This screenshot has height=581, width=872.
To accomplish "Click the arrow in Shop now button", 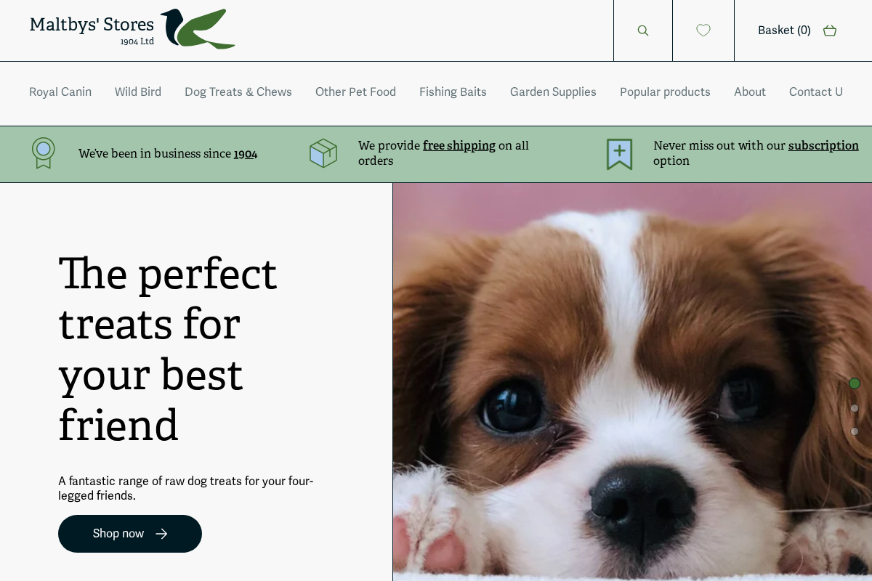I will [x=161, y=534].
